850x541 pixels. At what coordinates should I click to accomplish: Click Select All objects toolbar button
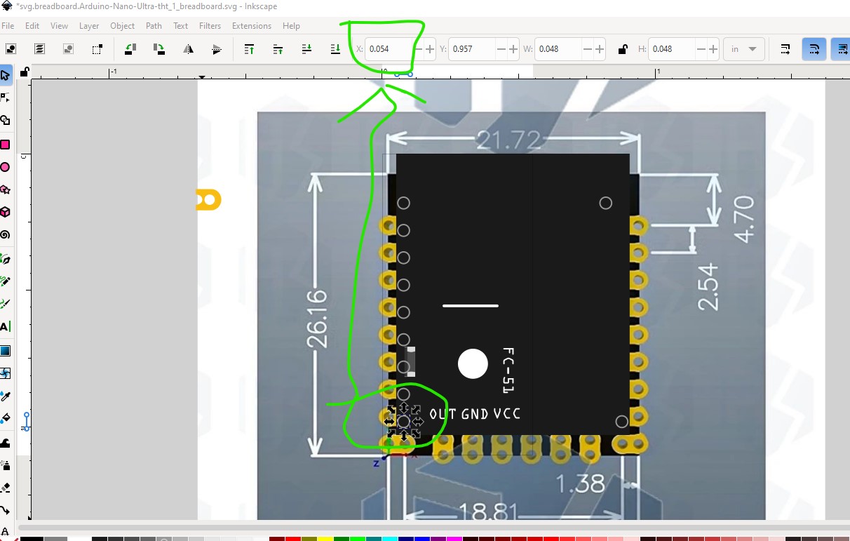[11, 49]
